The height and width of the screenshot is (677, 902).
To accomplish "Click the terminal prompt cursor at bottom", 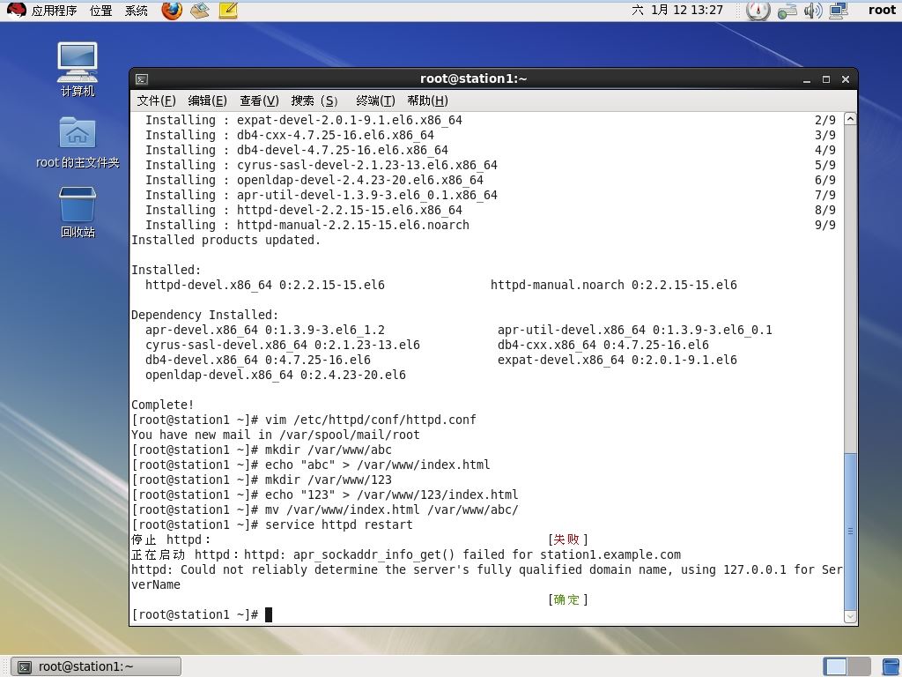I will [268, 614].
